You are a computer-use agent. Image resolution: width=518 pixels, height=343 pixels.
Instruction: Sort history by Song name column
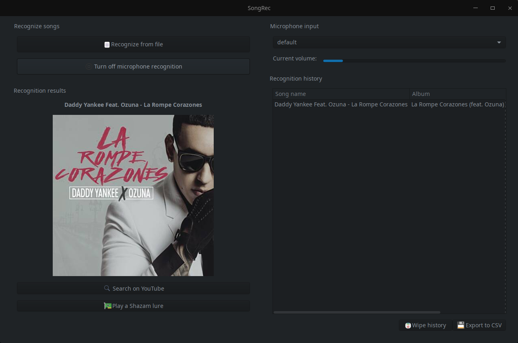(x=341, y=94)
